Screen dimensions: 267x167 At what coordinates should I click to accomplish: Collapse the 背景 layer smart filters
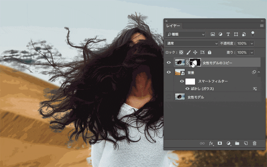pyautogui.click(x=259, y=72)
